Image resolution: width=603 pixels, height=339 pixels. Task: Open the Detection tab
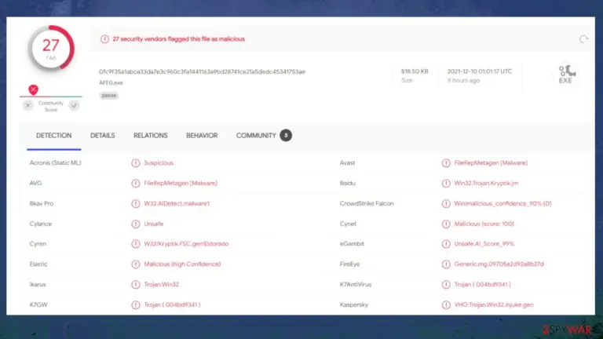(x=54, y=136)
